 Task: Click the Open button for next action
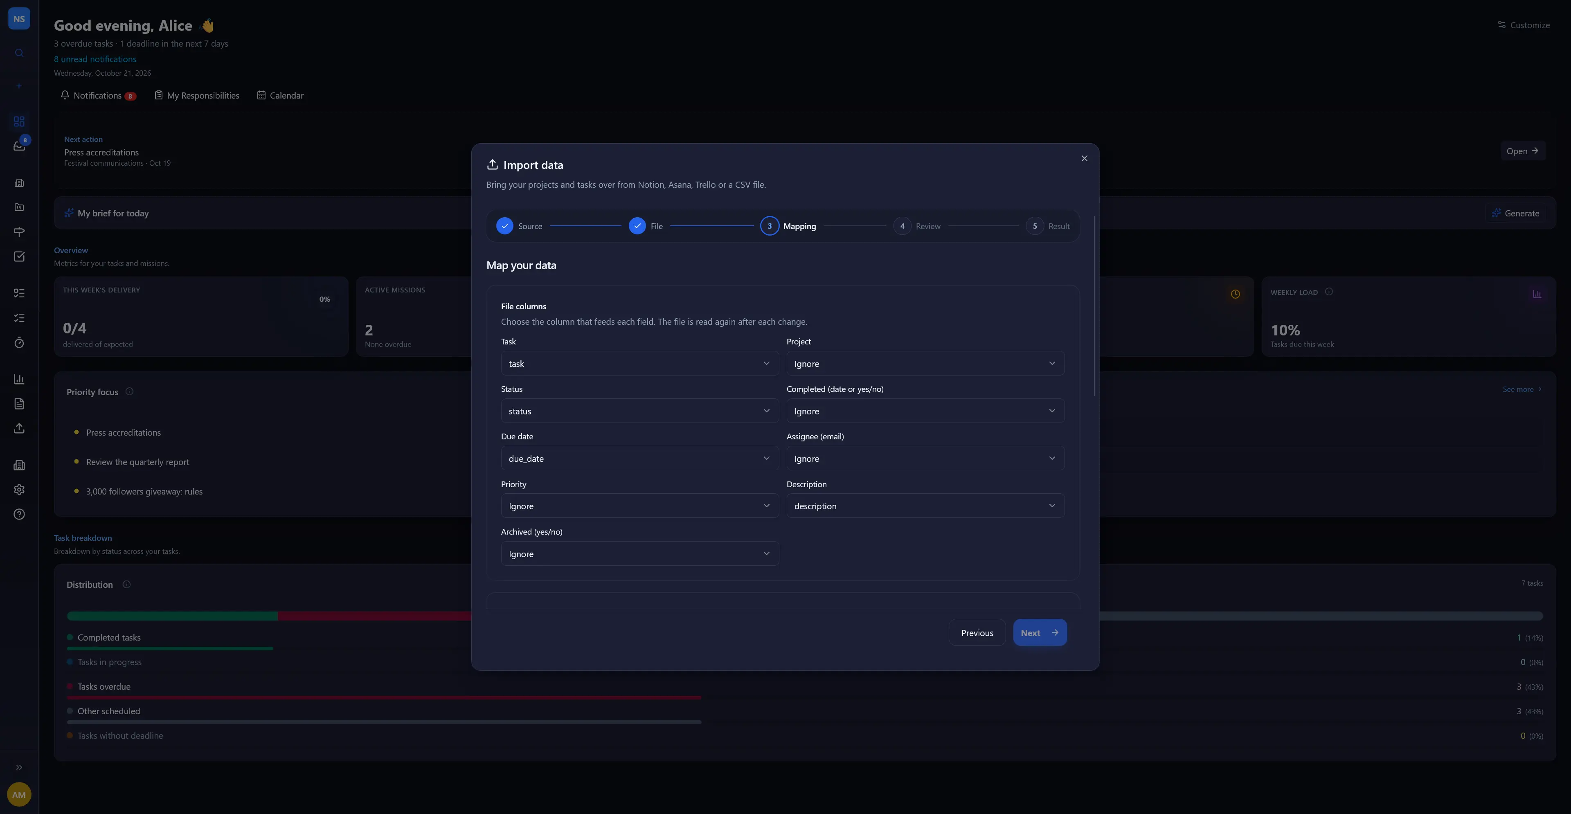click(x=1522, y=151)
